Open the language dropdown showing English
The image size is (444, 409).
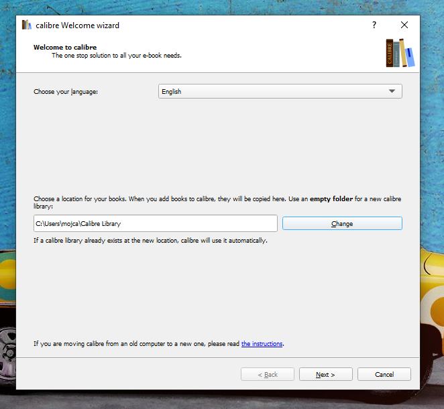(x=280, y=91)
